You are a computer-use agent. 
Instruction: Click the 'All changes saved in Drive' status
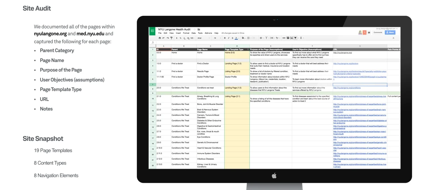click(233, 33)
